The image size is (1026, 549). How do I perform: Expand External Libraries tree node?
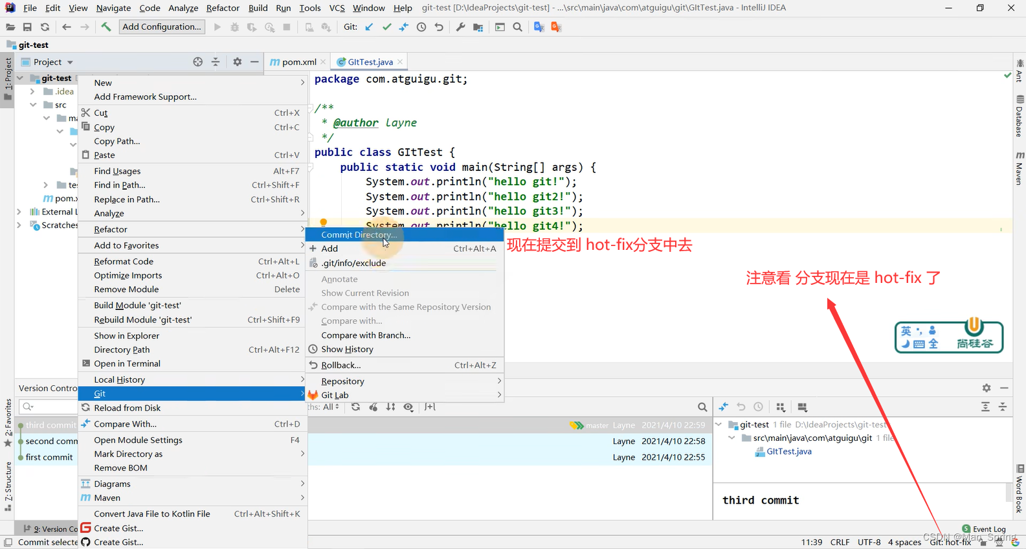[x=19, y=212]
